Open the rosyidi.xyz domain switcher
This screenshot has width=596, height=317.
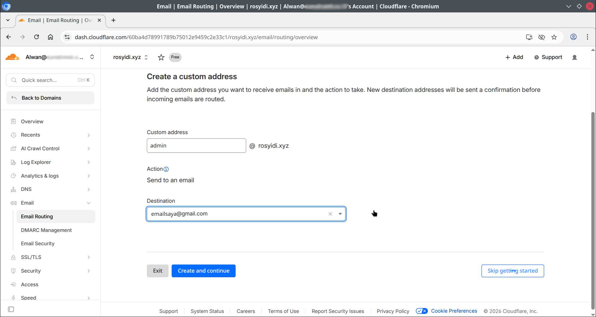pos(146,57)
